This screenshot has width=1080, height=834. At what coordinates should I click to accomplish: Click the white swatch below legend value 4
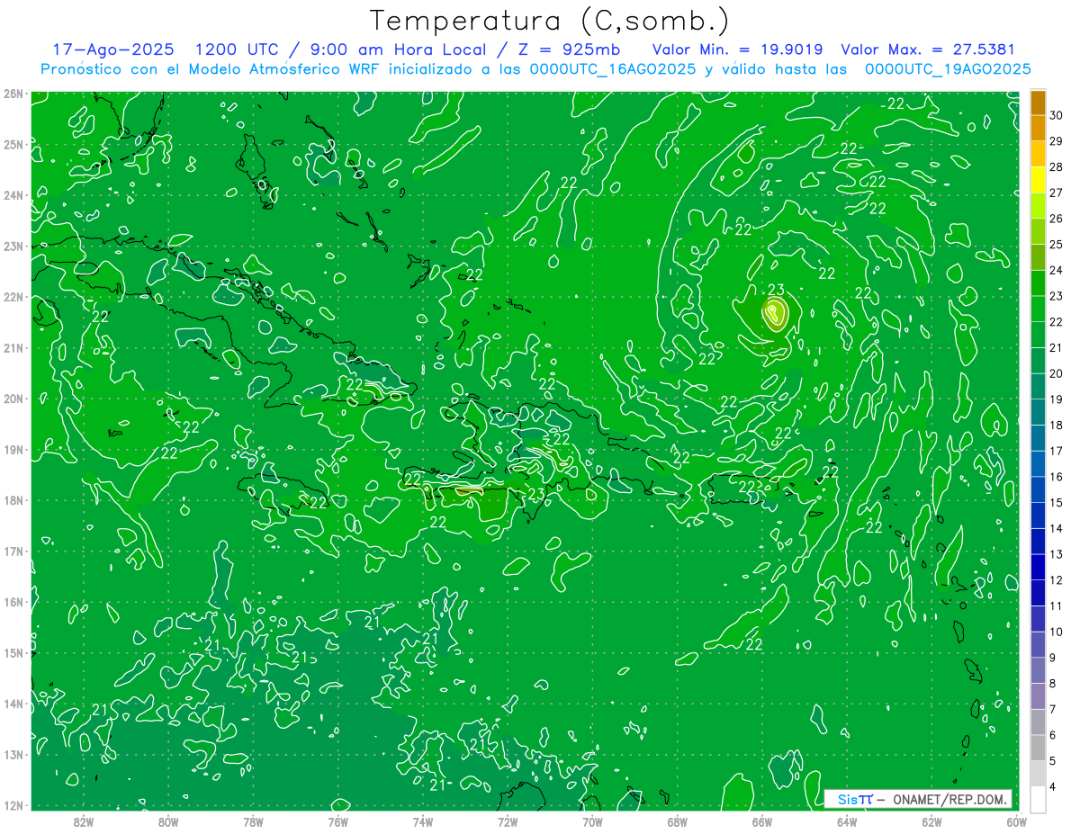coord(1038,799)
